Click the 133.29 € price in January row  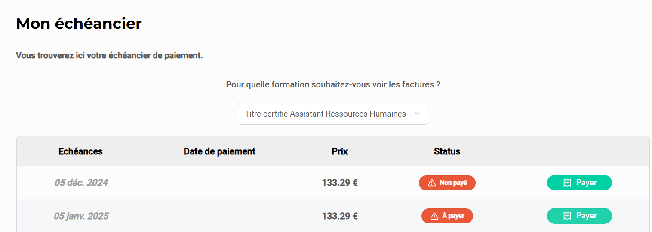pyautogui.click(x=340, y=216)
